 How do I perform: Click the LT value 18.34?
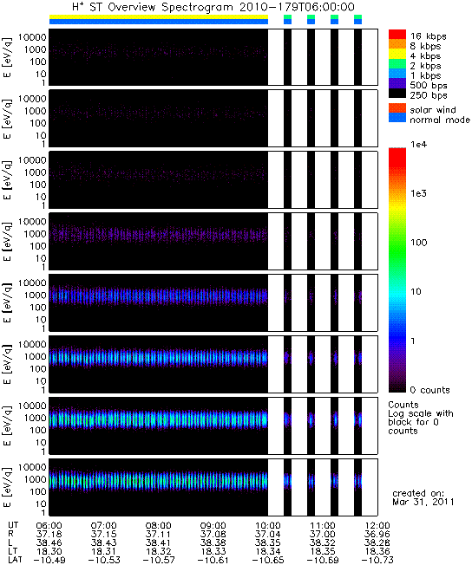[x=268, y=551]
